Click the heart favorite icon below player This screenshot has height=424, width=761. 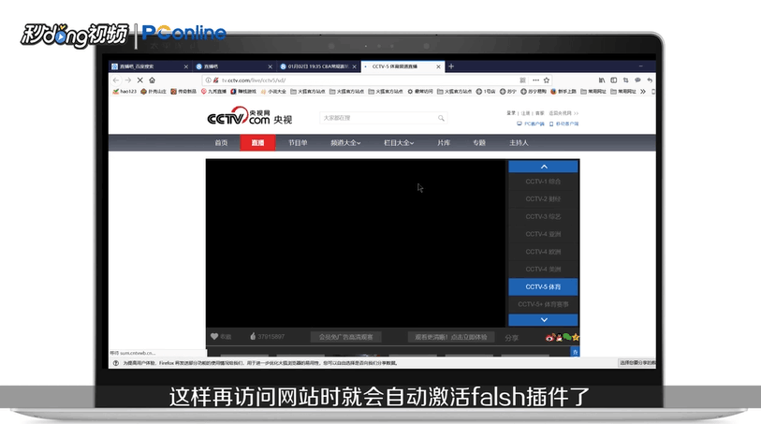coord(214,336)
